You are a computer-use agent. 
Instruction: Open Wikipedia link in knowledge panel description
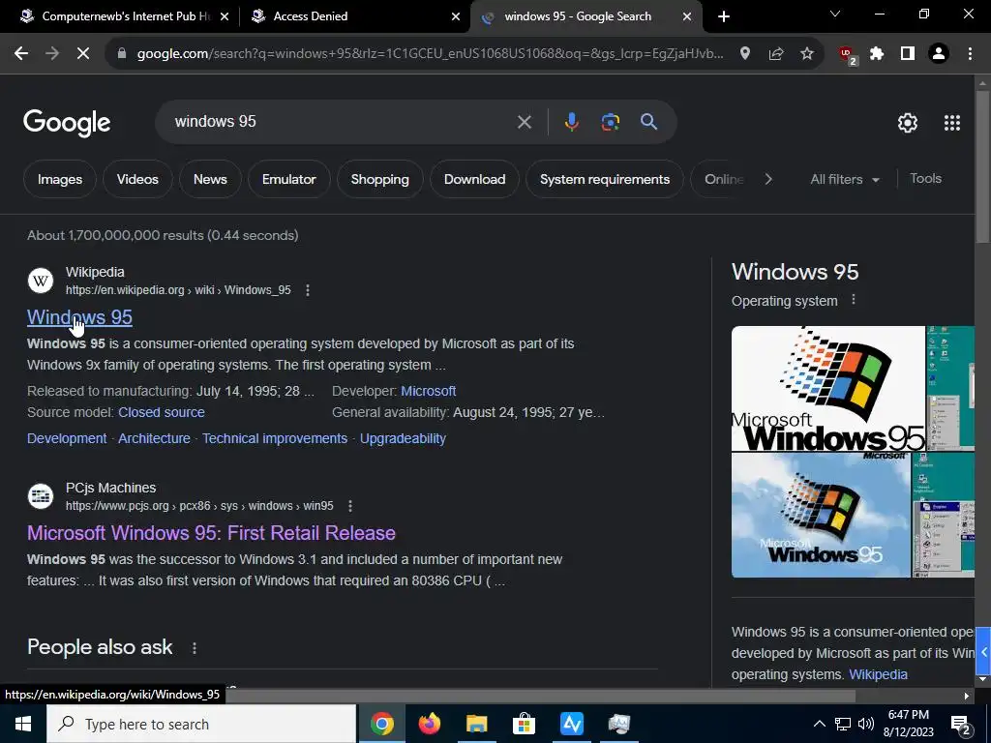click(878, 674)
